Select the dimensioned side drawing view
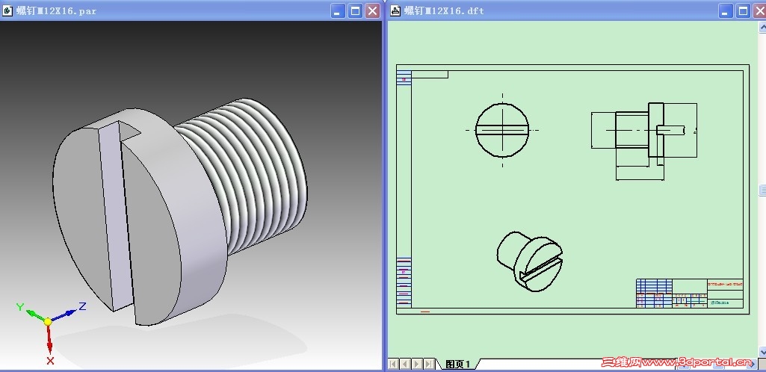Image resolution: width=766 pixels, height=372 pixels. pyautogui.click(x=644, y=141)
